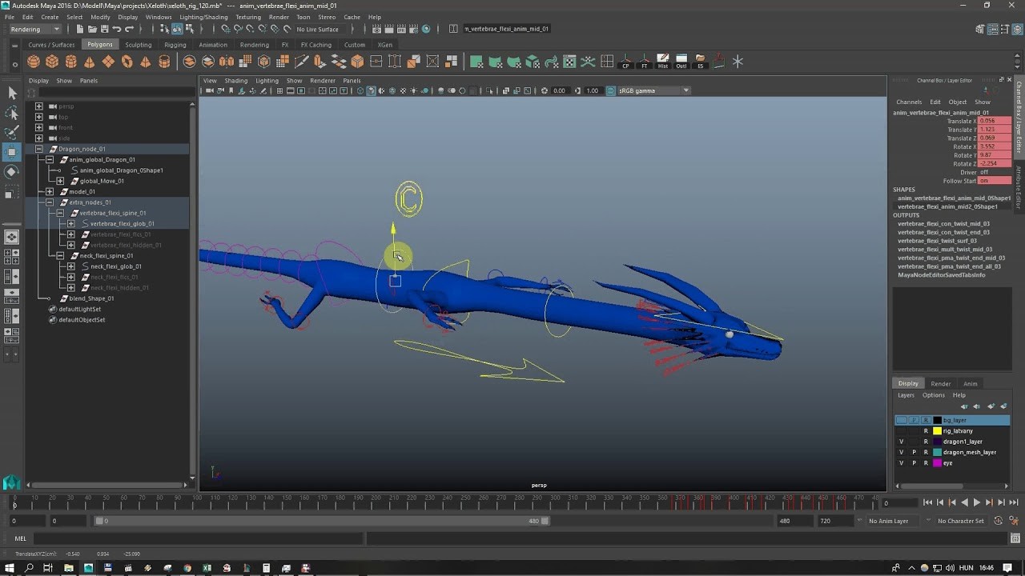
Task: Toggle playback P box on dragon1_layer
Action: pos(914,442)
